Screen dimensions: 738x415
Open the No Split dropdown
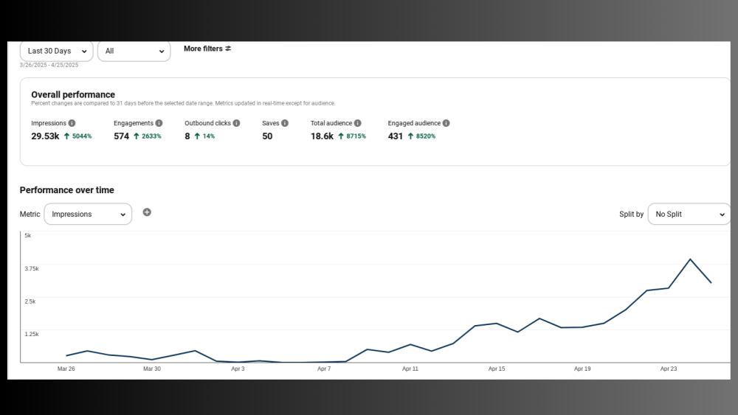click(689, 214)
